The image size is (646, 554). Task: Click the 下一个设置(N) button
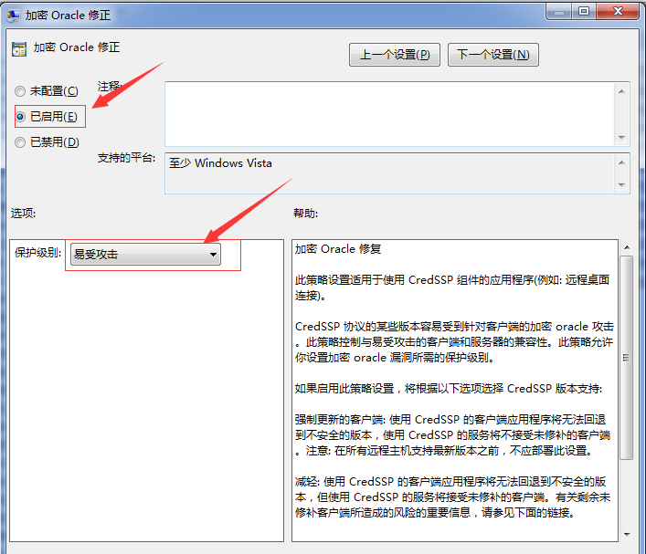click(493, 55)
